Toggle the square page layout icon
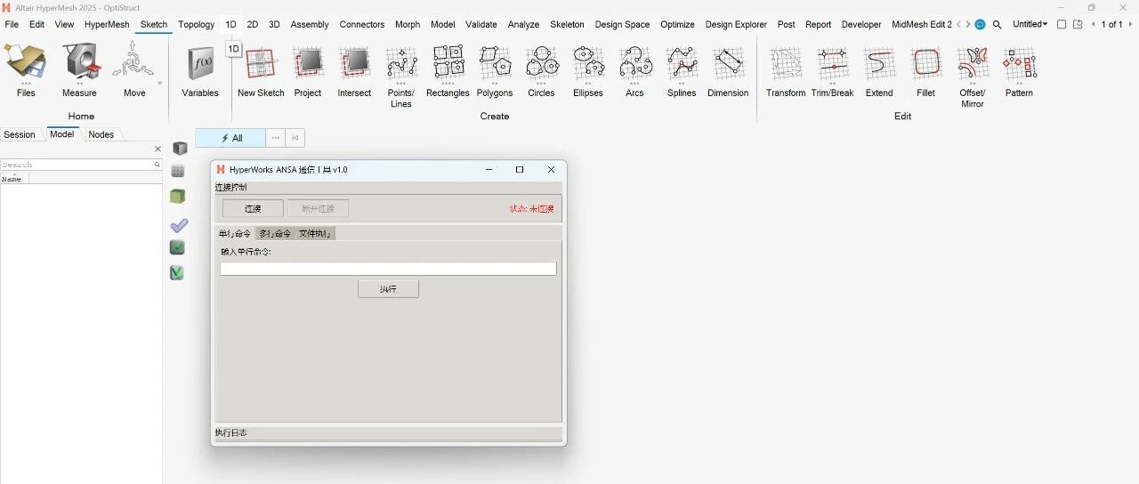 (1062, 25)
